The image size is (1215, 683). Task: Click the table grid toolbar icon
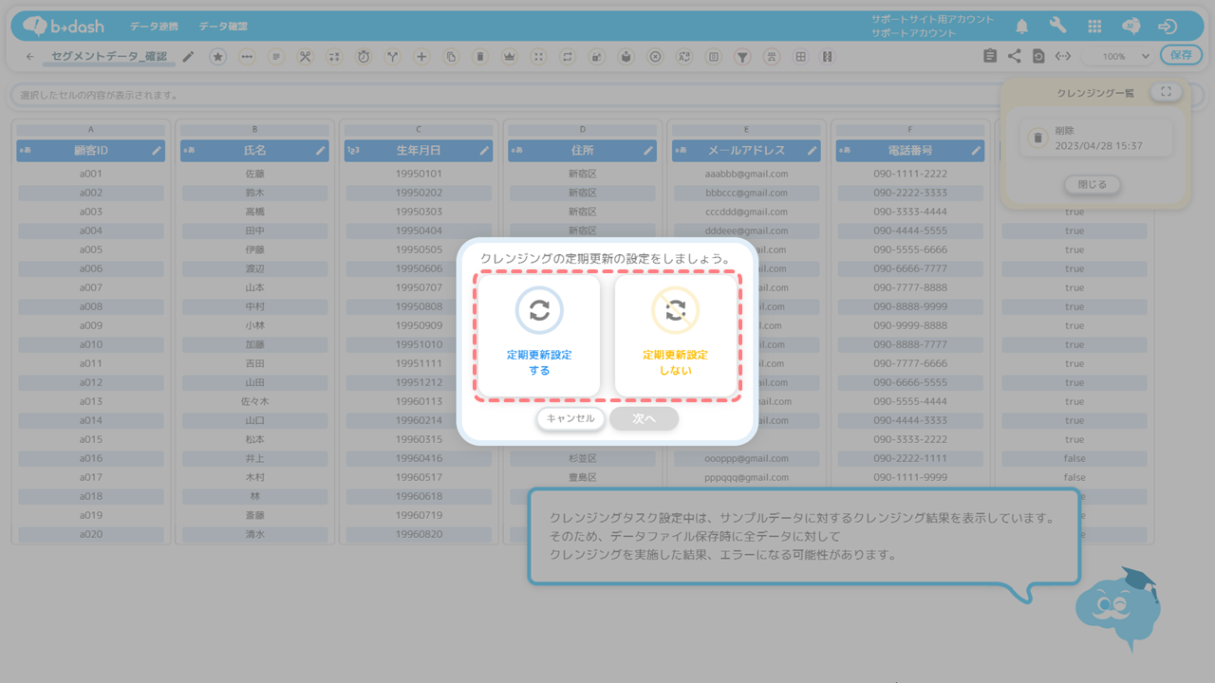801,57
